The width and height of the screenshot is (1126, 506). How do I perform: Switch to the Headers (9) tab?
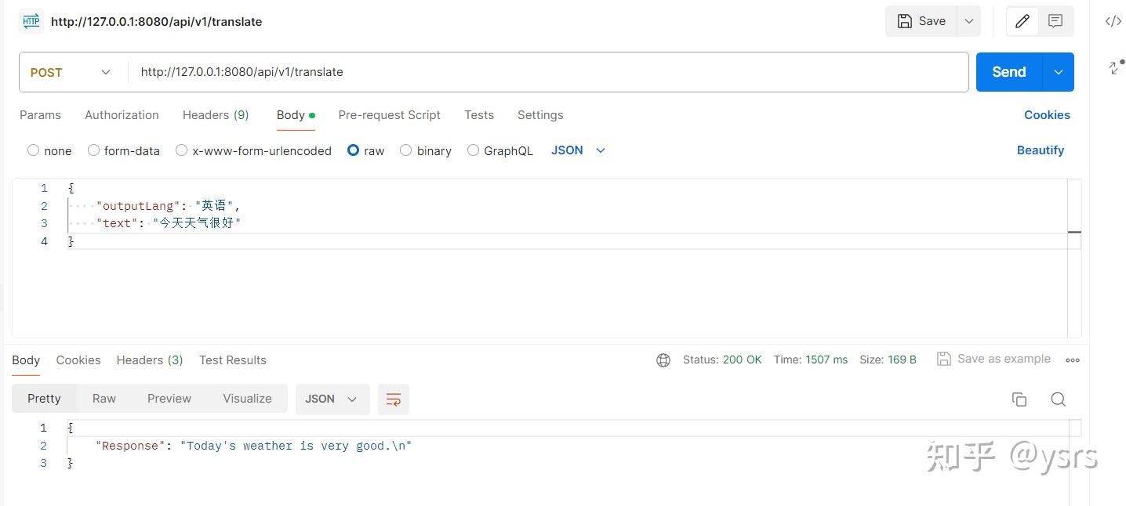click(x=216, y=115)
